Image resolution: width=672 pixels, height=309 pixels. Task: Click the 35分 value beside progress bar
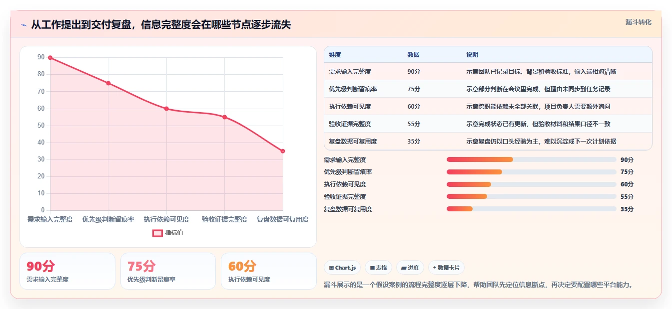[627, 209]
